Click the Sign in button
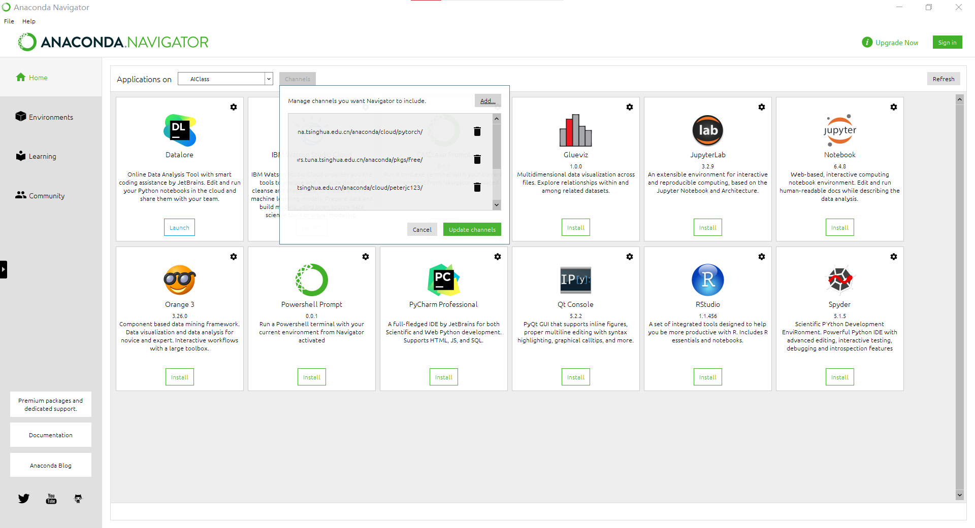 (947, 43)
